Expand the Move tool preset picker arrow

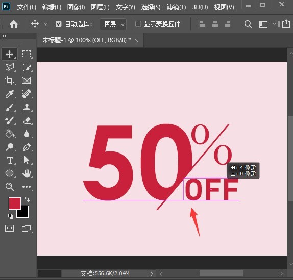click(x=45, y=24)
